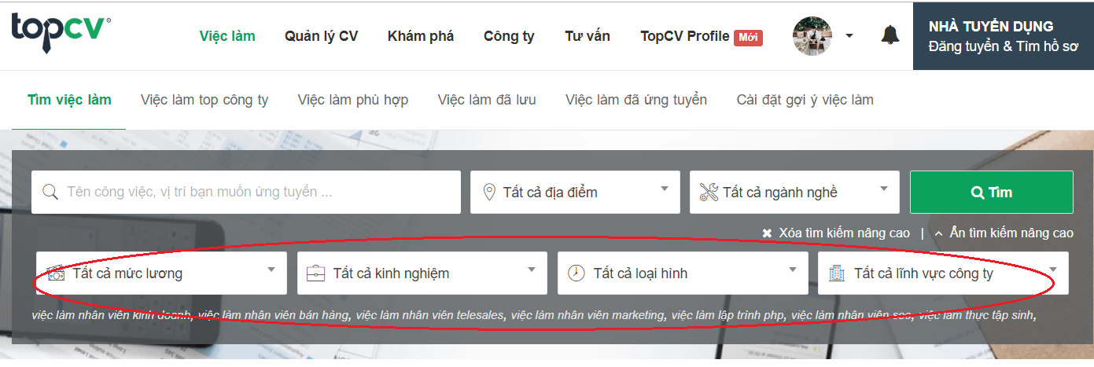Open the Quản lý CV menu
Screen dimensions: 1094x367
tap(321, 36)
